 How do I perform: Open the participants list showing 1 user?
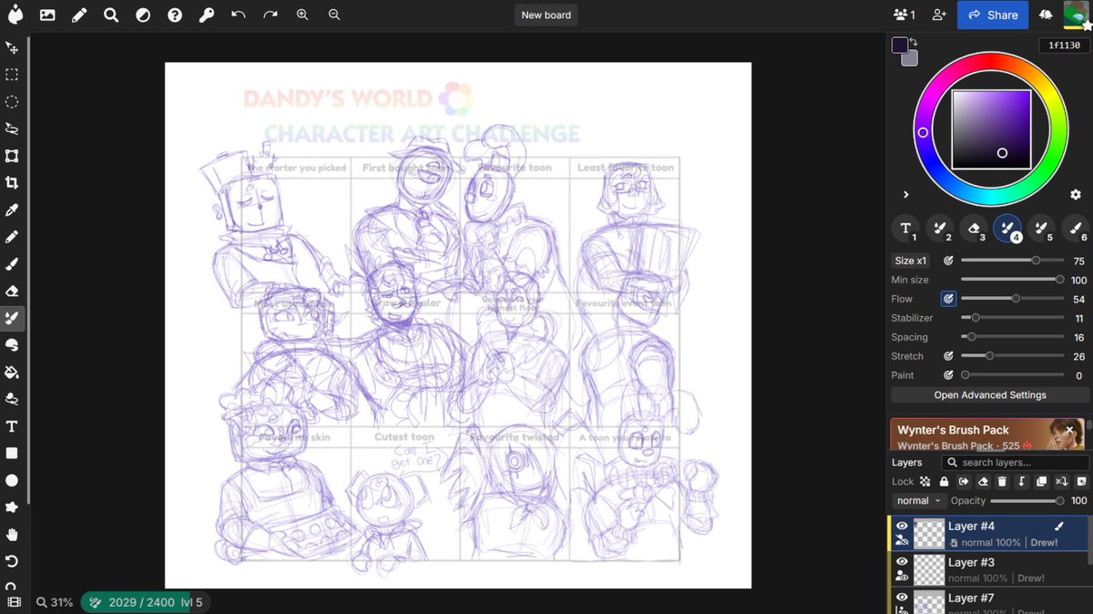pyautogui.click(x=904, y=15)
